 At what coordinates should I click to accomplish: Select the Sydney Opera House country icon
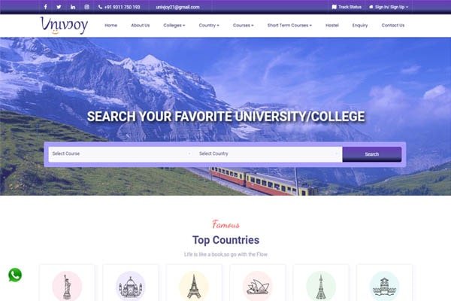coord(257,286)
